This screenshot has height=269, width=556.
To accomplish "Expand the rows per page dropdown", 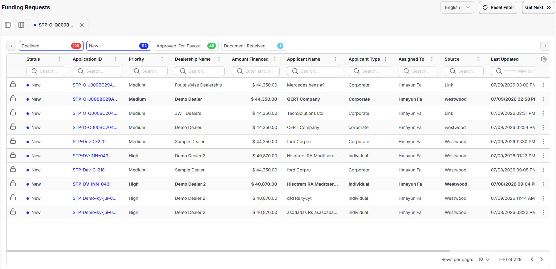I will (484, 259).
